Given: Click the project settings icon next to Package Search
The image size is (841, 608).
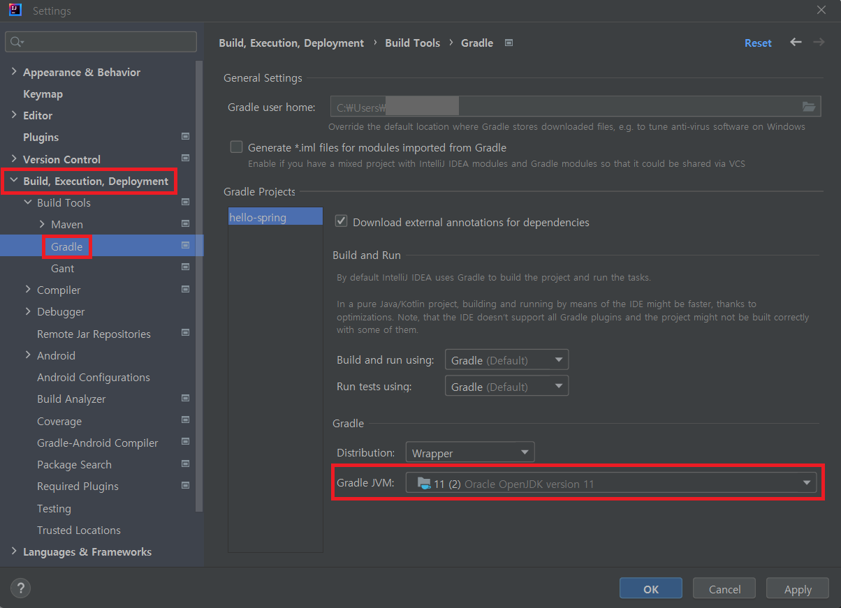Looking at the screenshot, I should pos(185,464).
